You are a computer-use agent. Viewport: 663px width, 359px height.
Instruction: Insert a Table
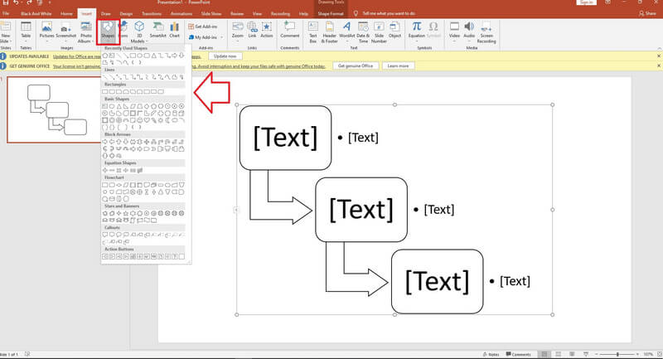point(26,32)
